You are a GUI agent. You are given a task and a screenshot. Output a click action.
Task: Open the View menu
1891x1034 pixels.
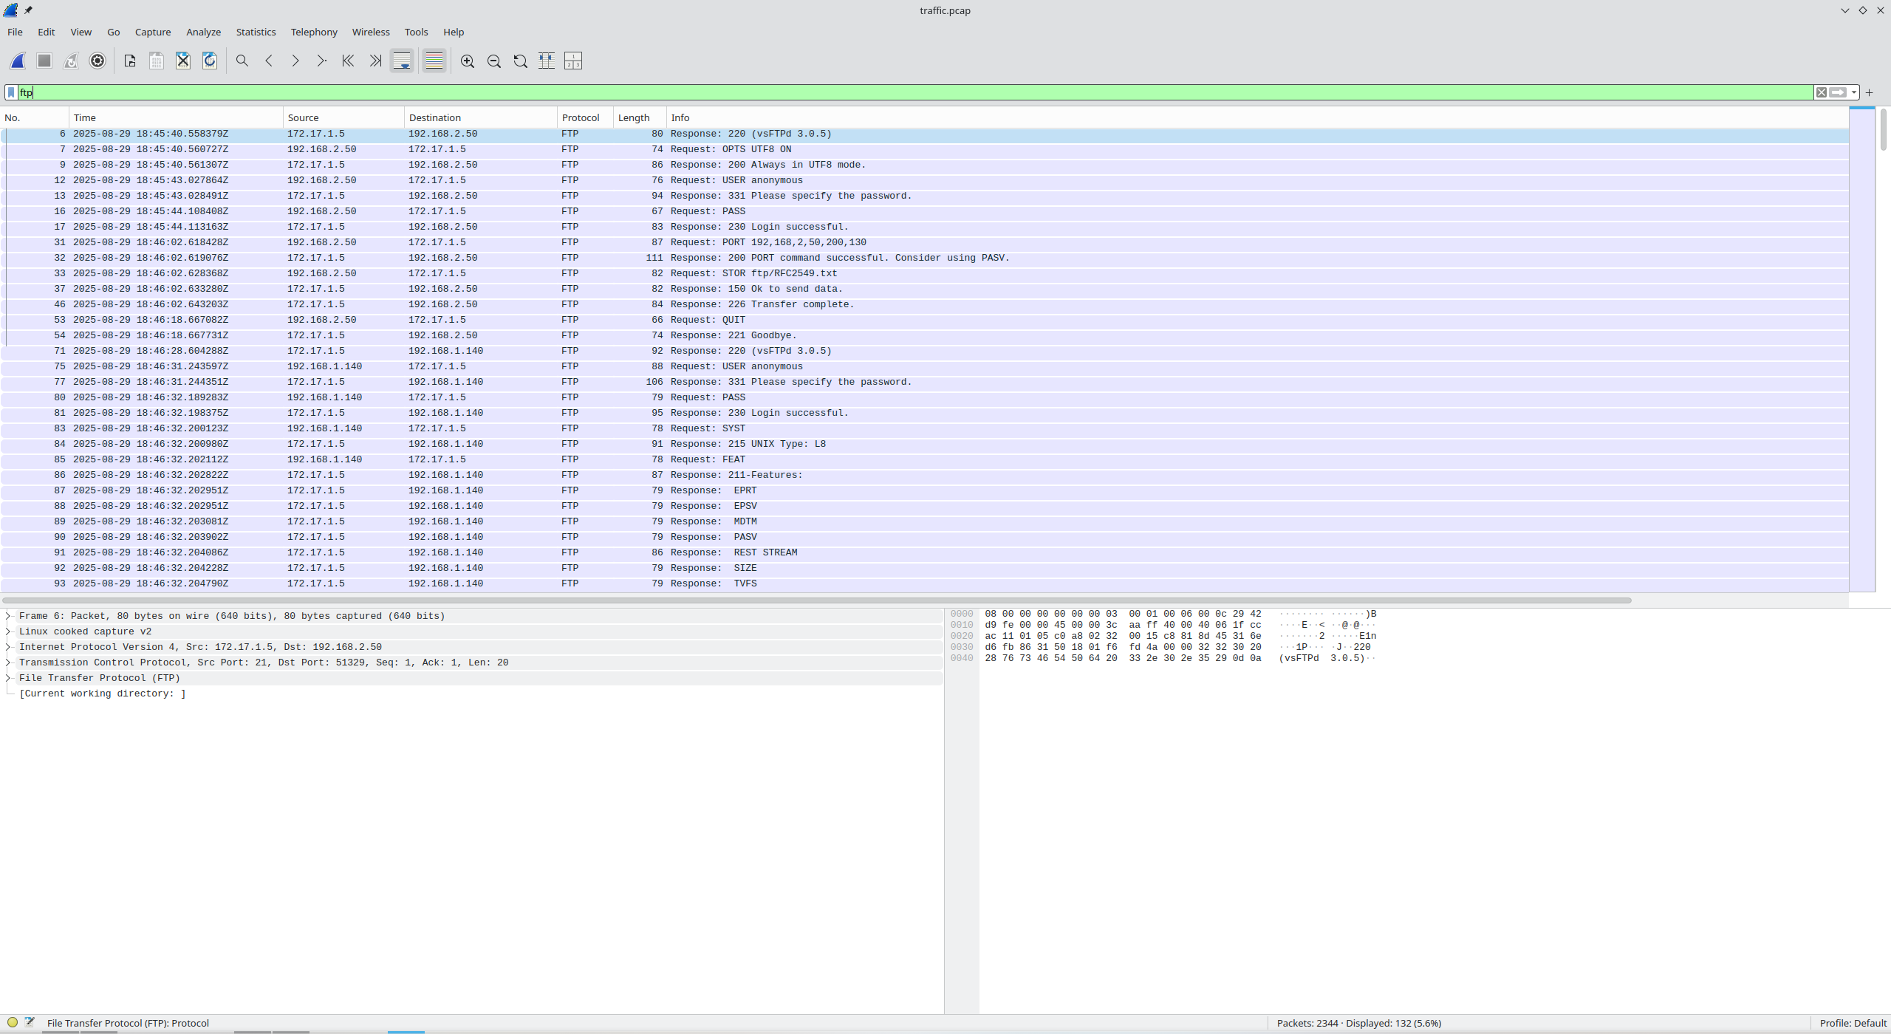81,32
